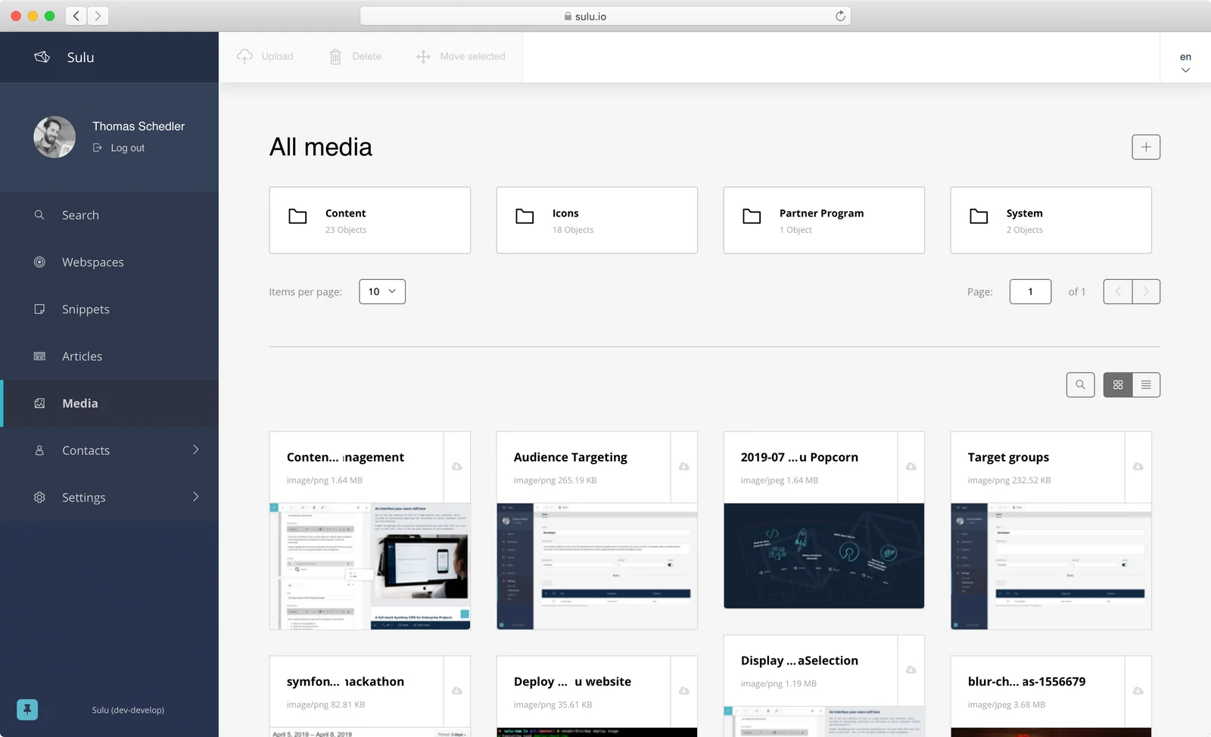This screenshot has height=737, width=1211.
Task: Open the media search magnifier button
Action: tap(1080, 384)
